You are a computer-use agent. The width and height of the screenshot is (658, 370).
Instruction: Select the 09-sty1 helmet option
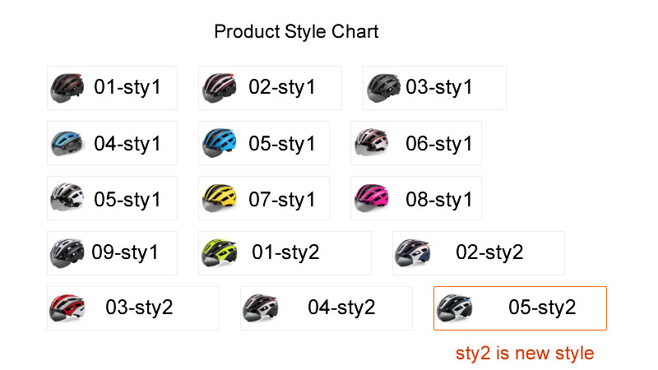click(x=112, y=253)
